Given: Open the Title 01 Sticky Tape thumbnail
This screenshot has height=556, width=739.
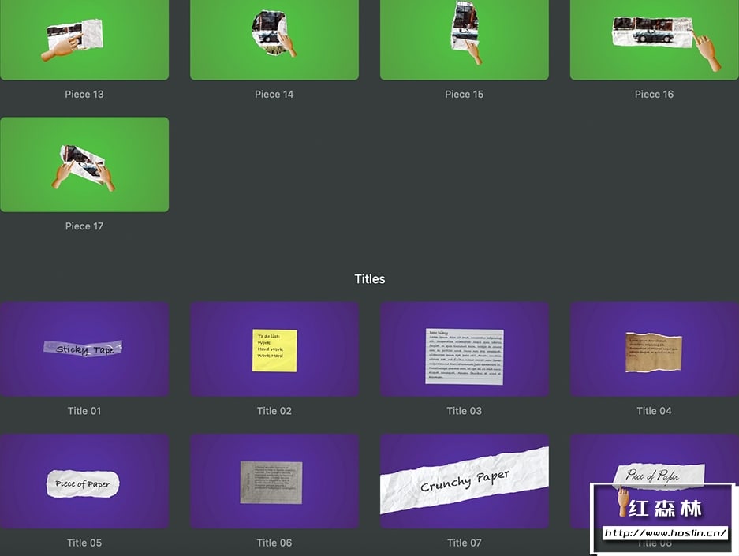Looking at the screenshot, I should pyautogui.click(x=84, y=349).
